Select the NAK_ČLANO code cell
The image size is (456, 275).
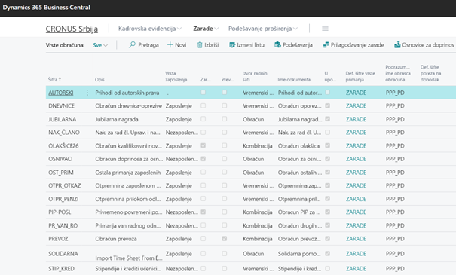point(64,133)
